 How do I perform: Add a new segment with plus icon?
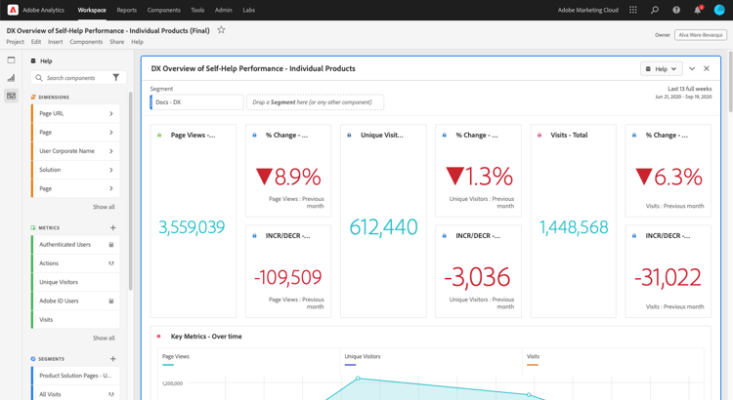112,359
